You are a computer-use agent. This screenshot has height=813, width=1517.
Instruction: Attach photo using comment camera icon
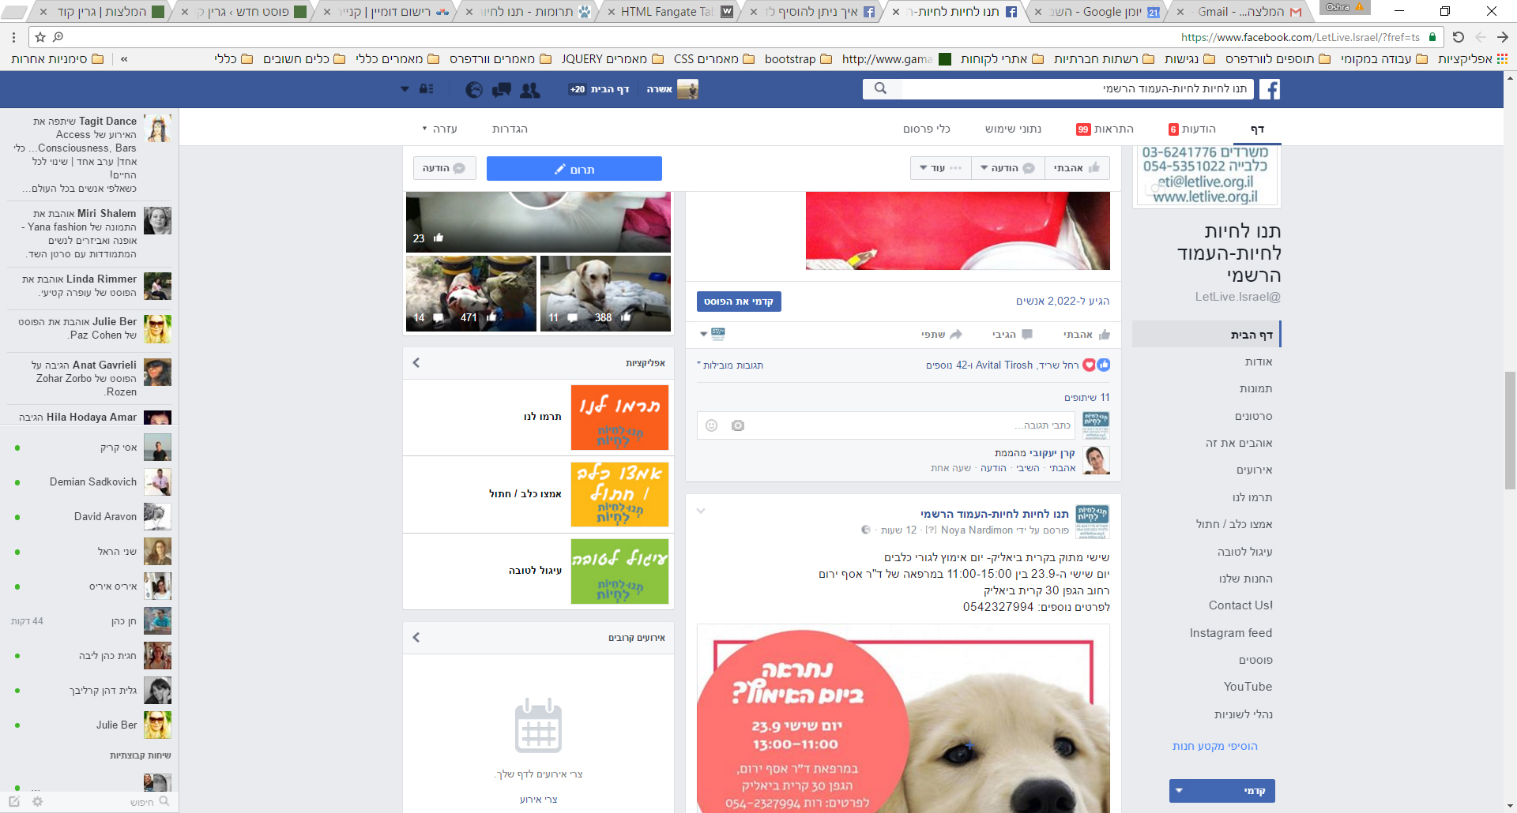tap(738, 425)
